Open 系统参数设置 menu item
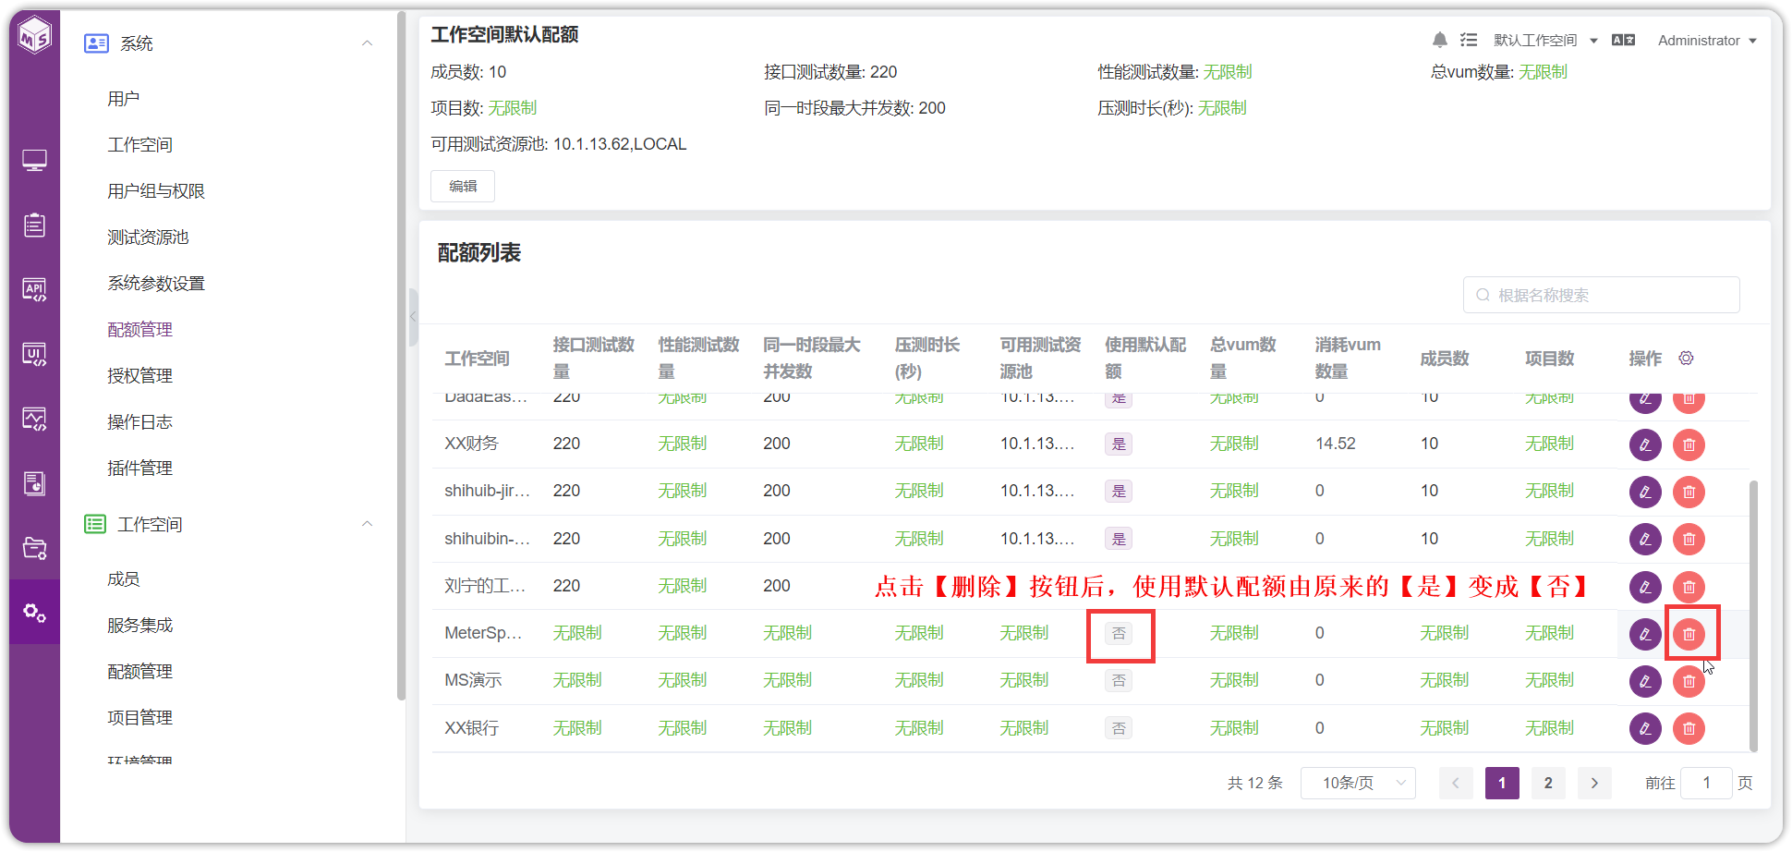Image resolution: width=1792 pixels, height=852 pixels. point(156,284)
